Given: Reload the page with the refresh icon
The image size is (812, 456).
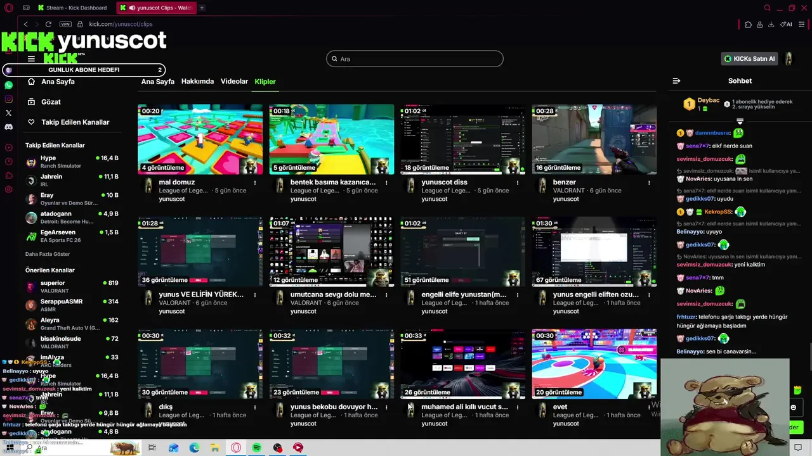Looking at the screenshot, I should point(48,24).
